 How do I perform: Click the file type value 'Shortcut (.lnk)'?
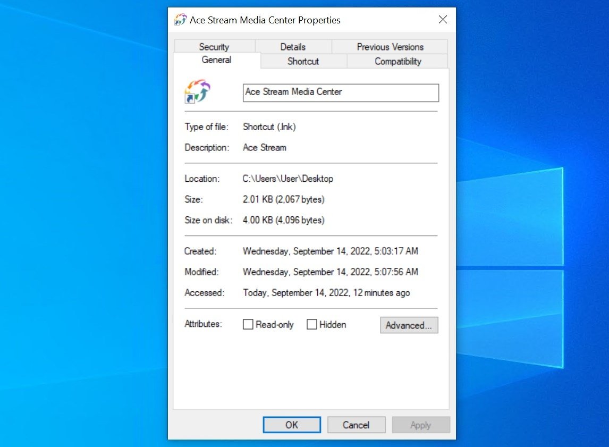click(269, 127)
